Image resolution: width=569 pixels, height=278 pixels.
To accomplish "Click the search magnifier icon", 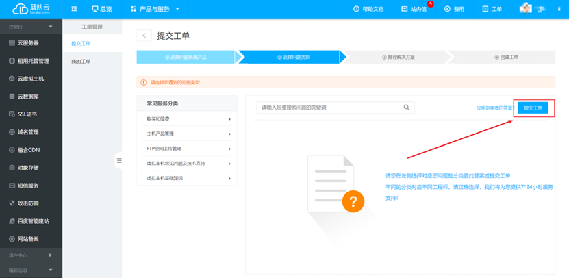I will [407, 108].
